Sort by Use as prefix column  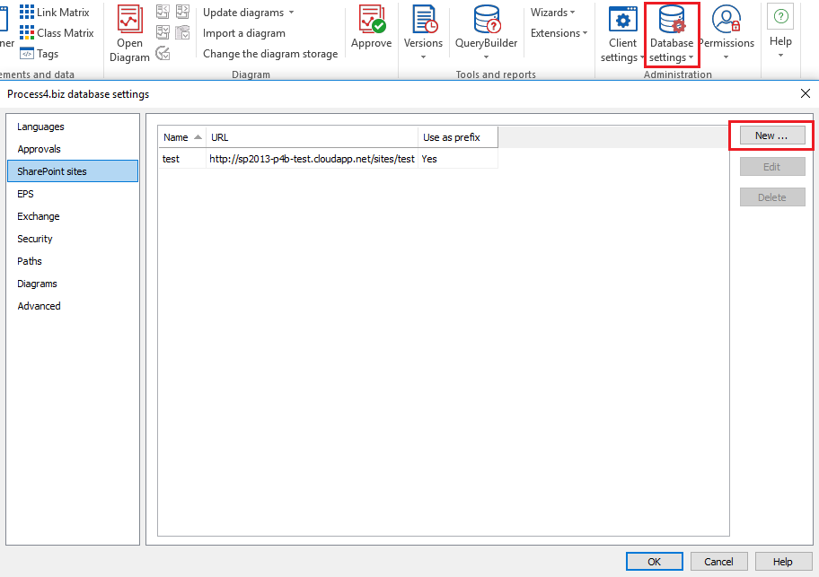(458, 137)
